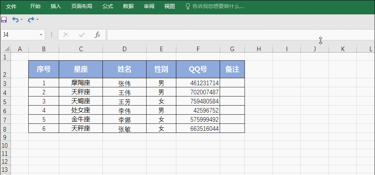This screenshot has width=375, height=175.
Task: Open the Undo history dropdown arrow
Action: pyautogui.click(x=22, y=20)
